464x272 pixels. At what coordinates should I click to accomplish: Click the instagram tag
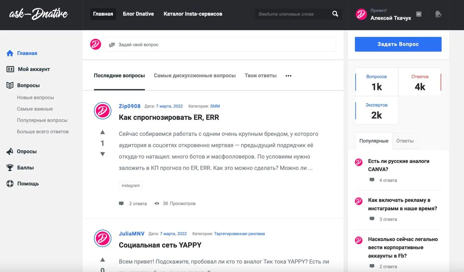[130, 185]
